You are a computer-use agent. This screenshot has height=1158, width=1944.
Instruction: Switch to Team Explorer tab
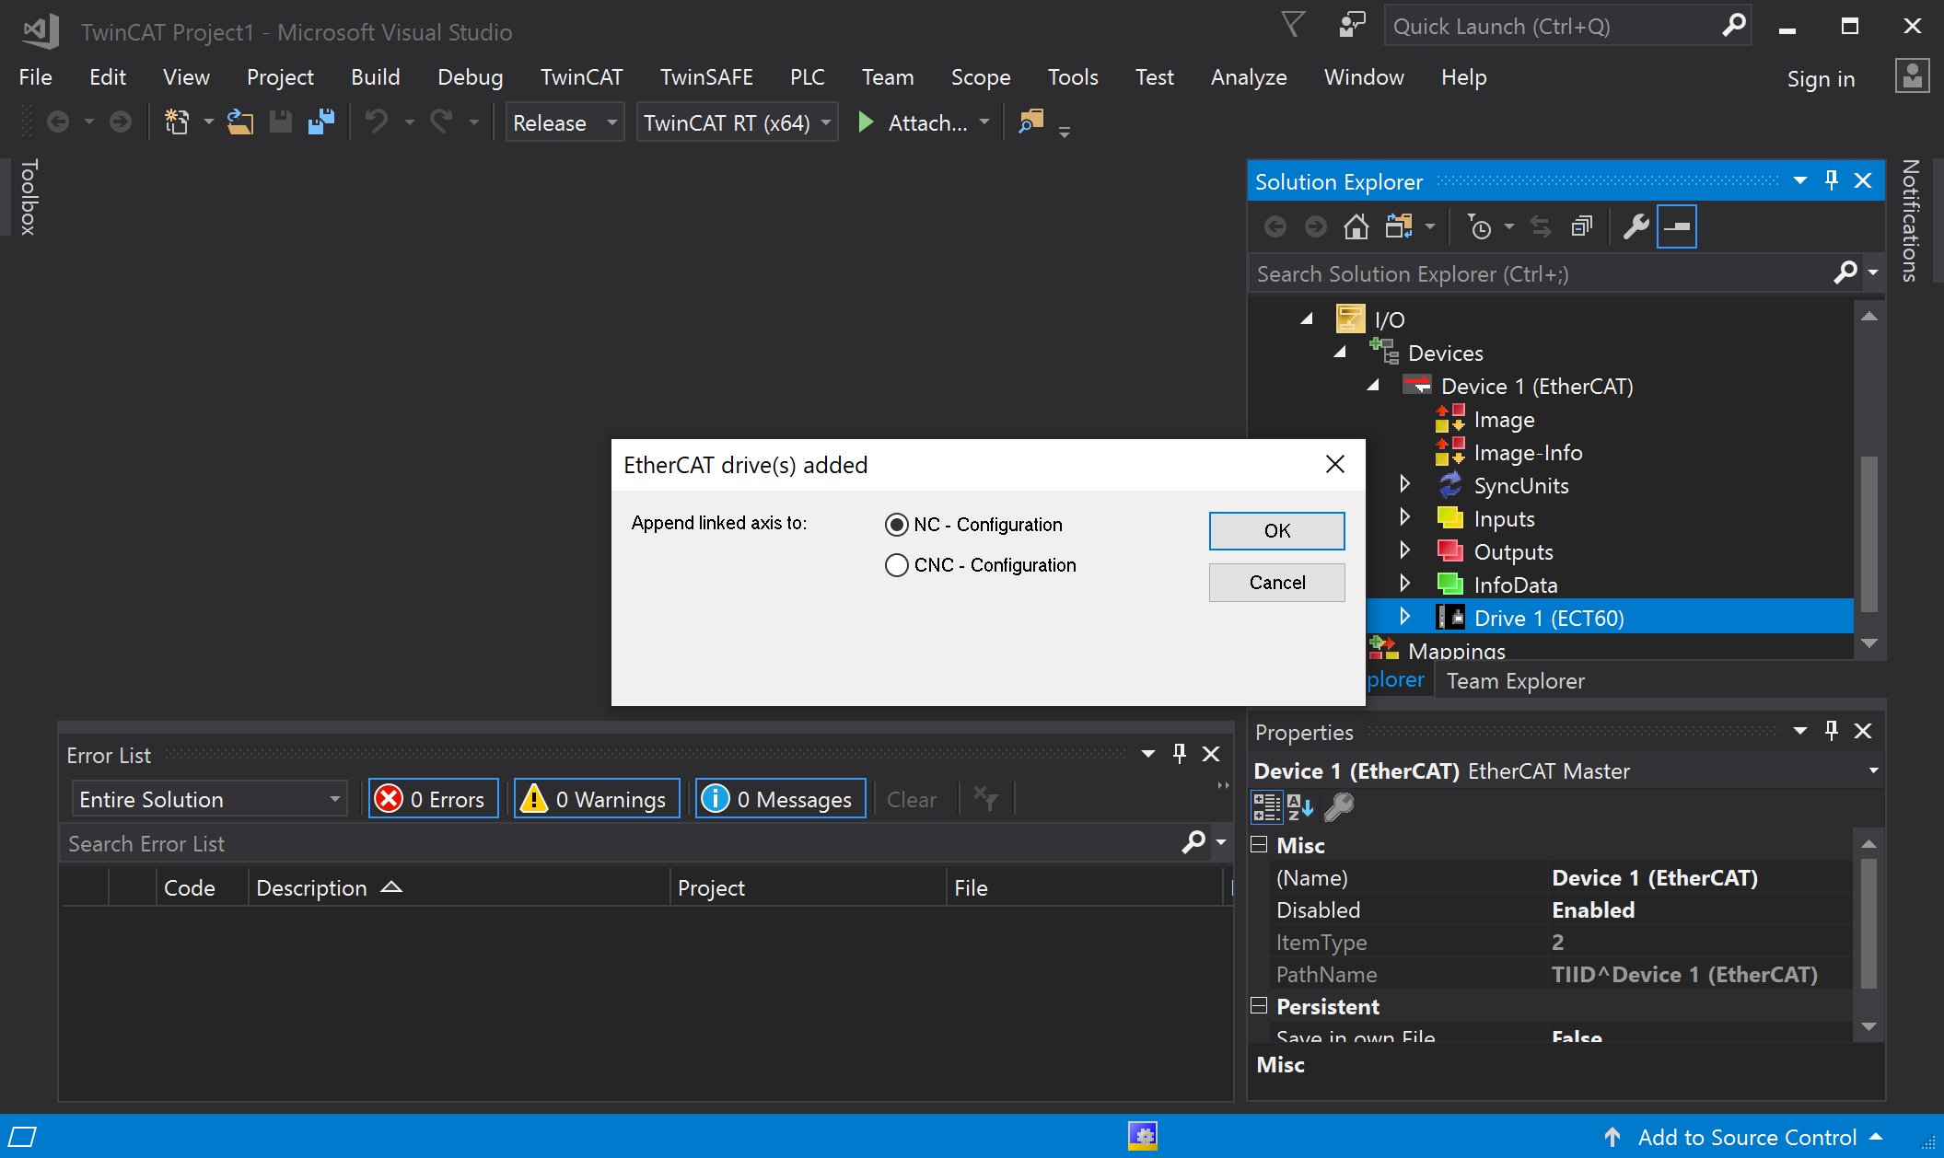(1515, 681)
